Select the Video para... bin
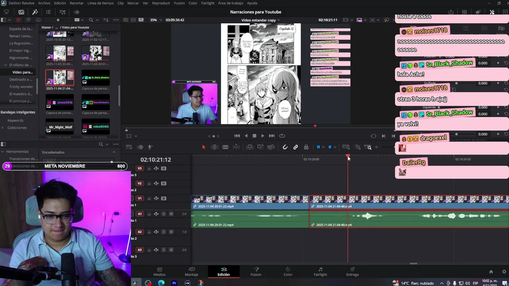The image size is (509, 286). pos(22,72)
